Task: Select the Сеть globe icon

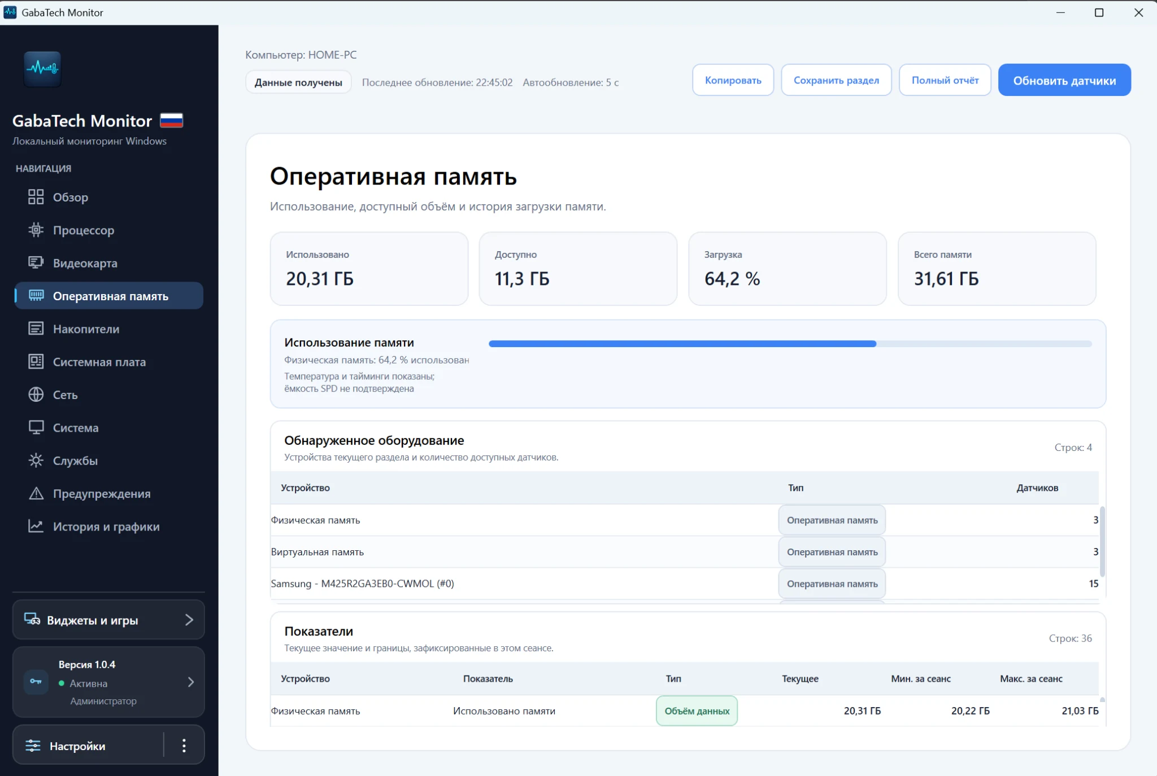Action: (x=36, y=394)
